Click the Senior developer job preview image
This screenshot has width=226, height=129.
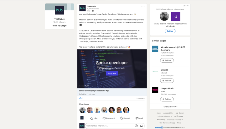[112, 69]
